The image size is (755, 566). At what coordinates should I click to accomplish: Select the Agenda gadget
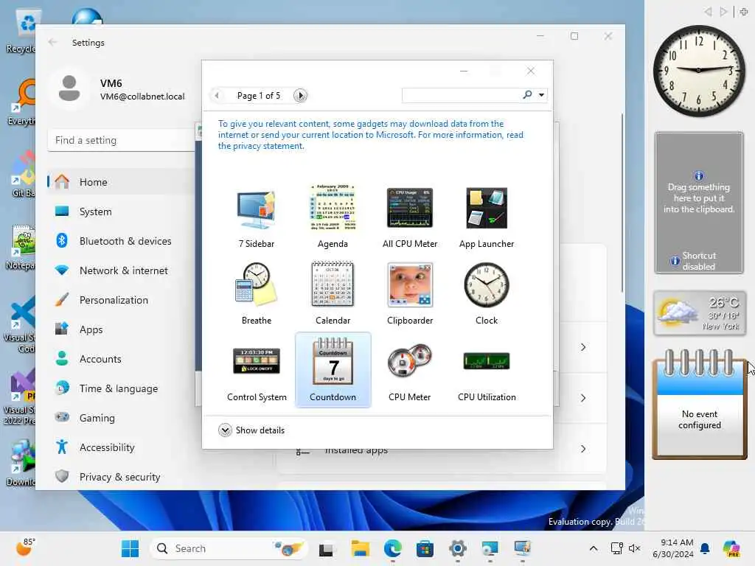pos(333,217)
